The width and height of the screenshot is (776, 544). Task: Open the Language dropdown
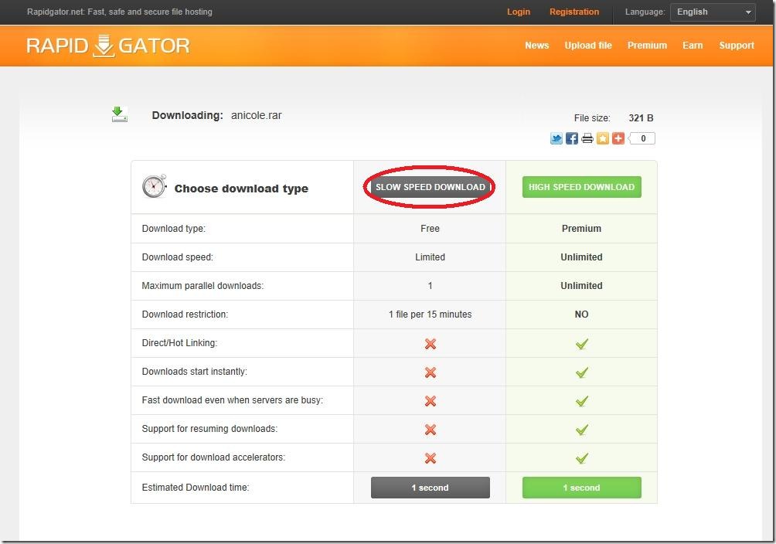(712, 12)
